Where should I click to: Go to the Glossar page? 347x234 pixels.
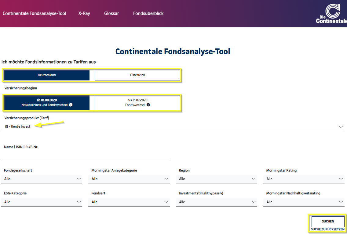tap(111, 13)
